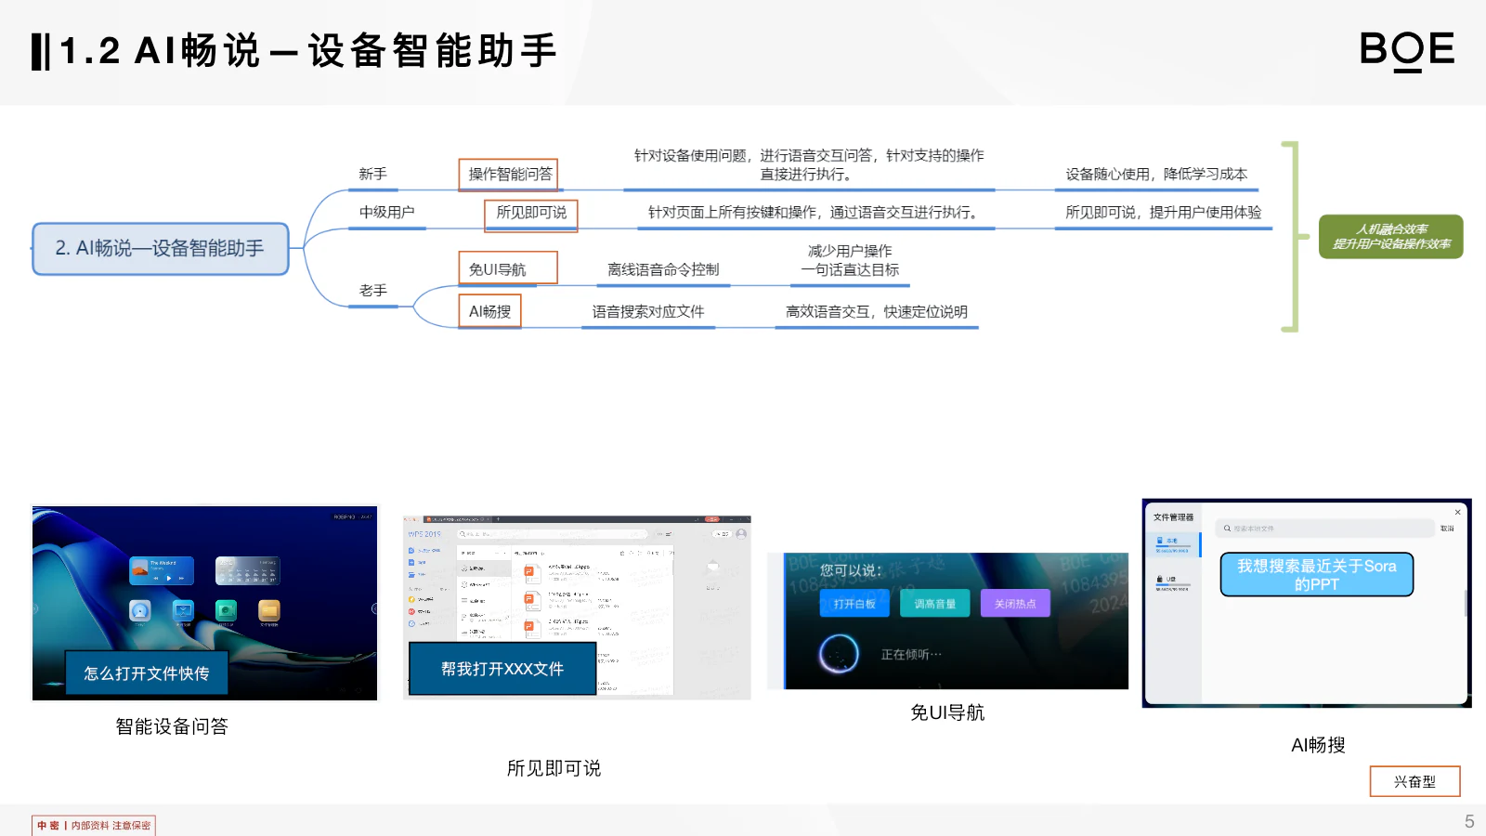Click the 新手 branch label
The width and height of the screenshot is (1486, 836).
(x=372, y=175)
